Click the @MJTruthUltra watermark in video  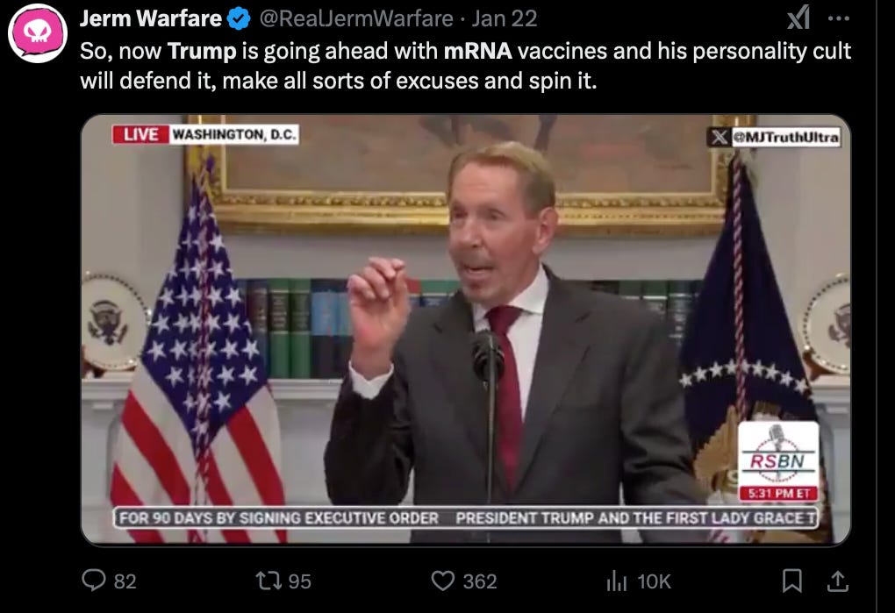click(x=774, y=137)
